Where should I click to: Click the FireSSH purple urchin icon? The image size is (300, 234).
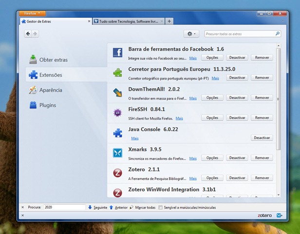pos(117,113)
